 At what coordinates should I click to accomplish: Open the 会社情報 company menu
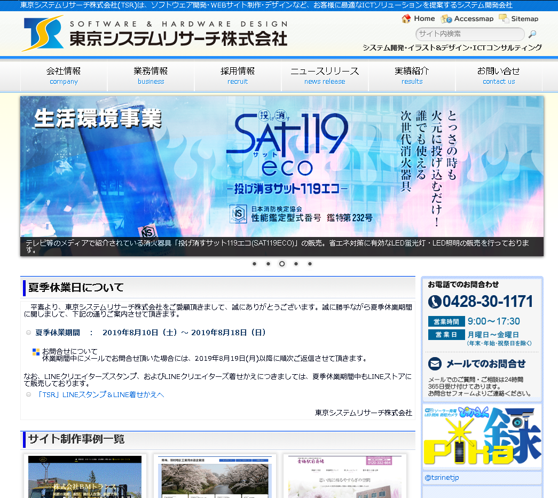click(x=64, y=76)
